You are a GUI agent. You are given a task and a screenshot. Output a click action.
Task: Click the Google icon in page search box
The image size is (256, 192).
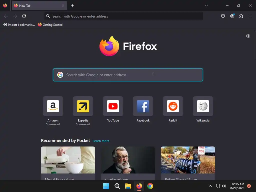coord(60,75)
